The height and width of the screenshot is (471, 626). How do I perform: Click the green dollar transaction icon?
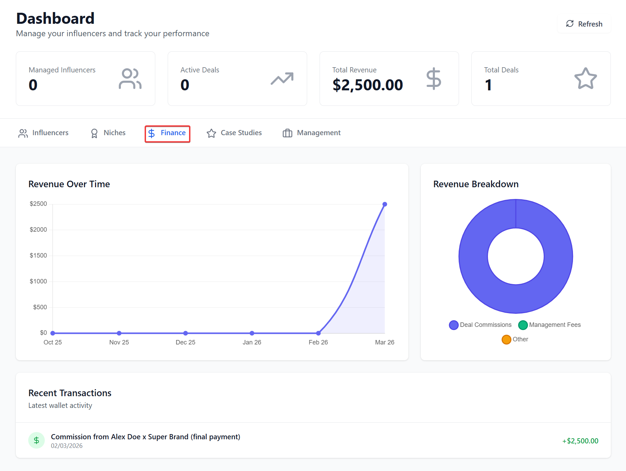(36, 441)
